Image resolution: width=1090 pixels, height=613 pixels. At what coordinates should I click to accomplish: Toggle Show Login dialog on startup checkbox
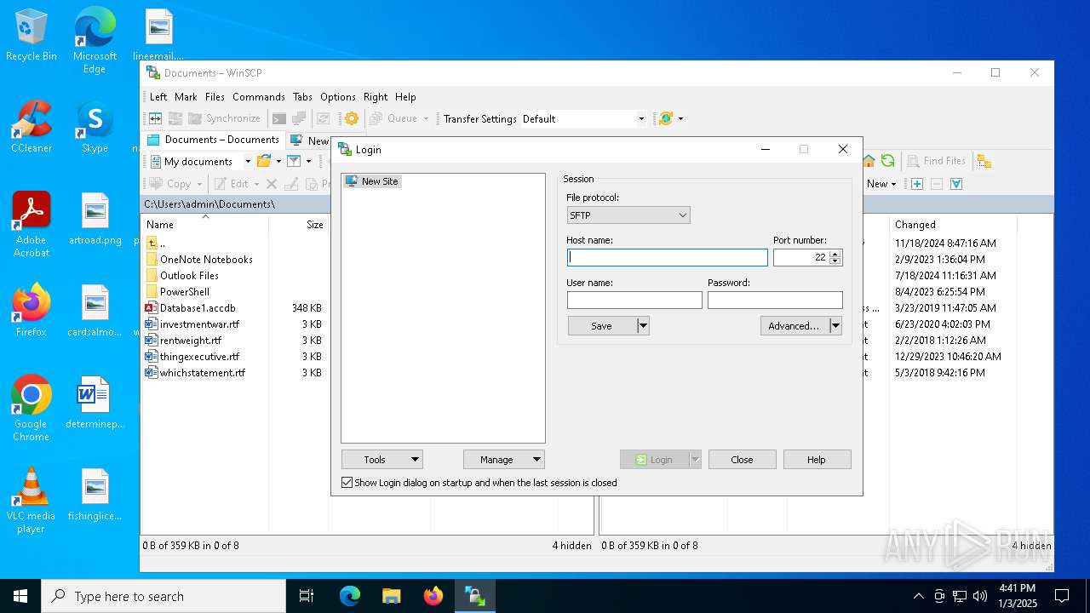(x=347, y=483)
